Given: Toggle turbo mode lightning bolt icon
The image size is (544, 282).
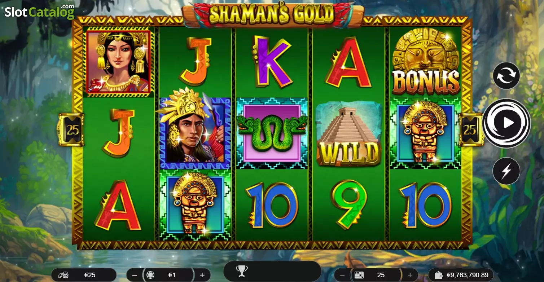Looking at the screenshot, I should pyautogui.click(x=506, y=171).
